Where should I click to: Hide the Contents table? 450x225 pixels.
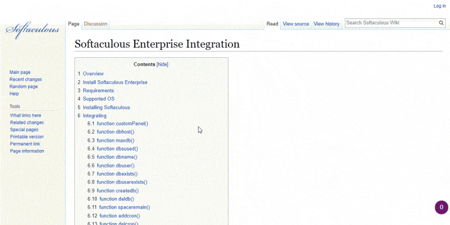(162, 64)
